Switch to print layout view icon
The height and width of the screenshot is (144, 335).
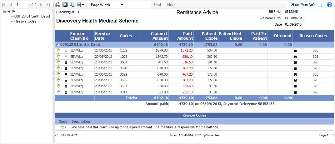click(65, 5)
